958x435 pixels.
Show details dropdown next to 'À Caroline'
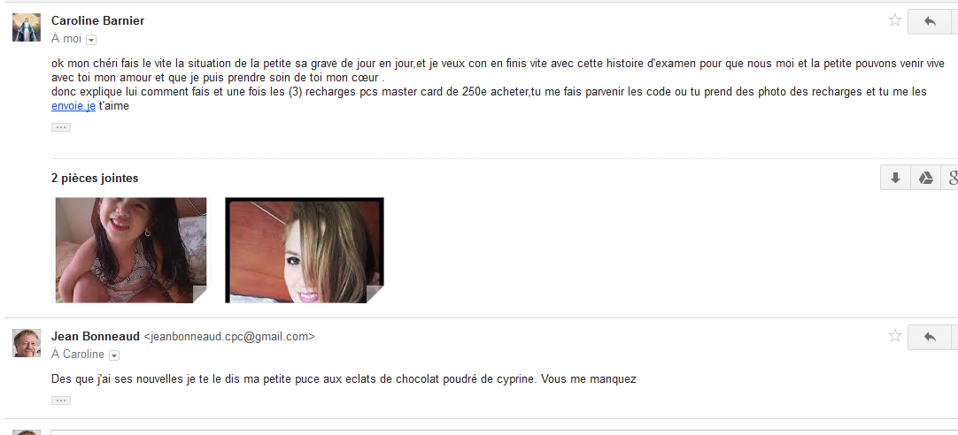113,355
